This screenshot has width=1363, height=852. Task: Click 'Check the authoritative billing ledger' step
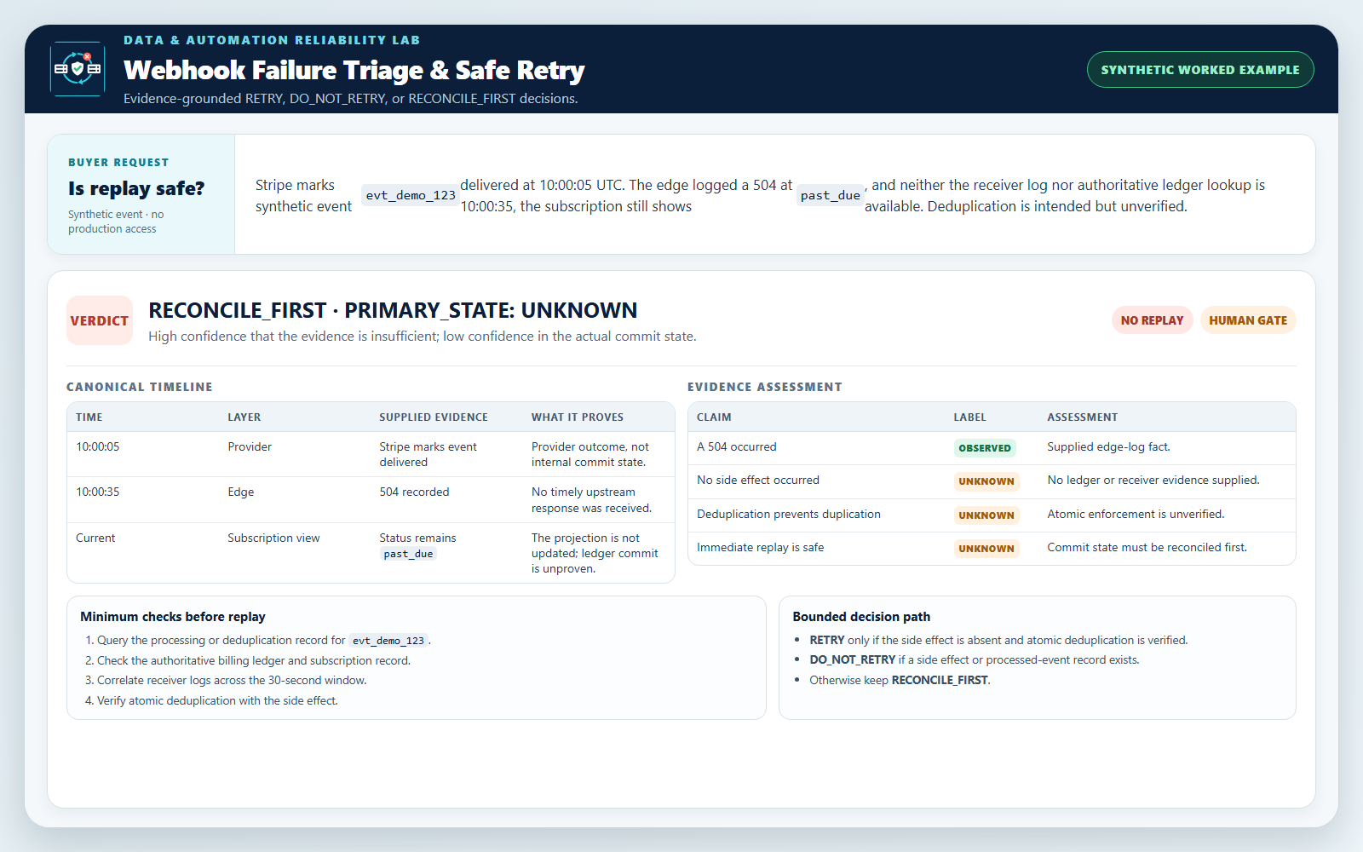[x=253, y=660]
